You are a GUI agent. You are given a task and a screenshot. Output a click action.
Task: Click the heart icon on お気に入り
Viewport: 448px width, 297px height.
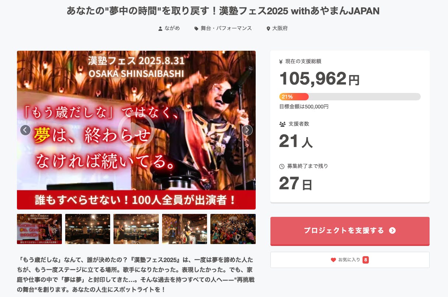[x=333, y=260]
